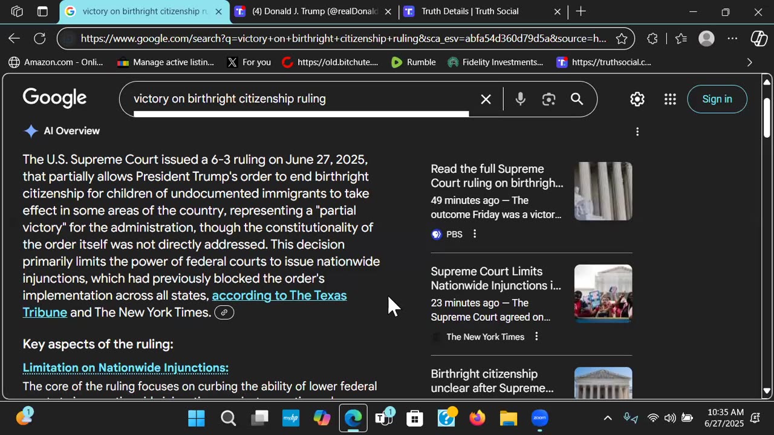
Task: Start voice search with microphone icon
Action: pos(520,99)
